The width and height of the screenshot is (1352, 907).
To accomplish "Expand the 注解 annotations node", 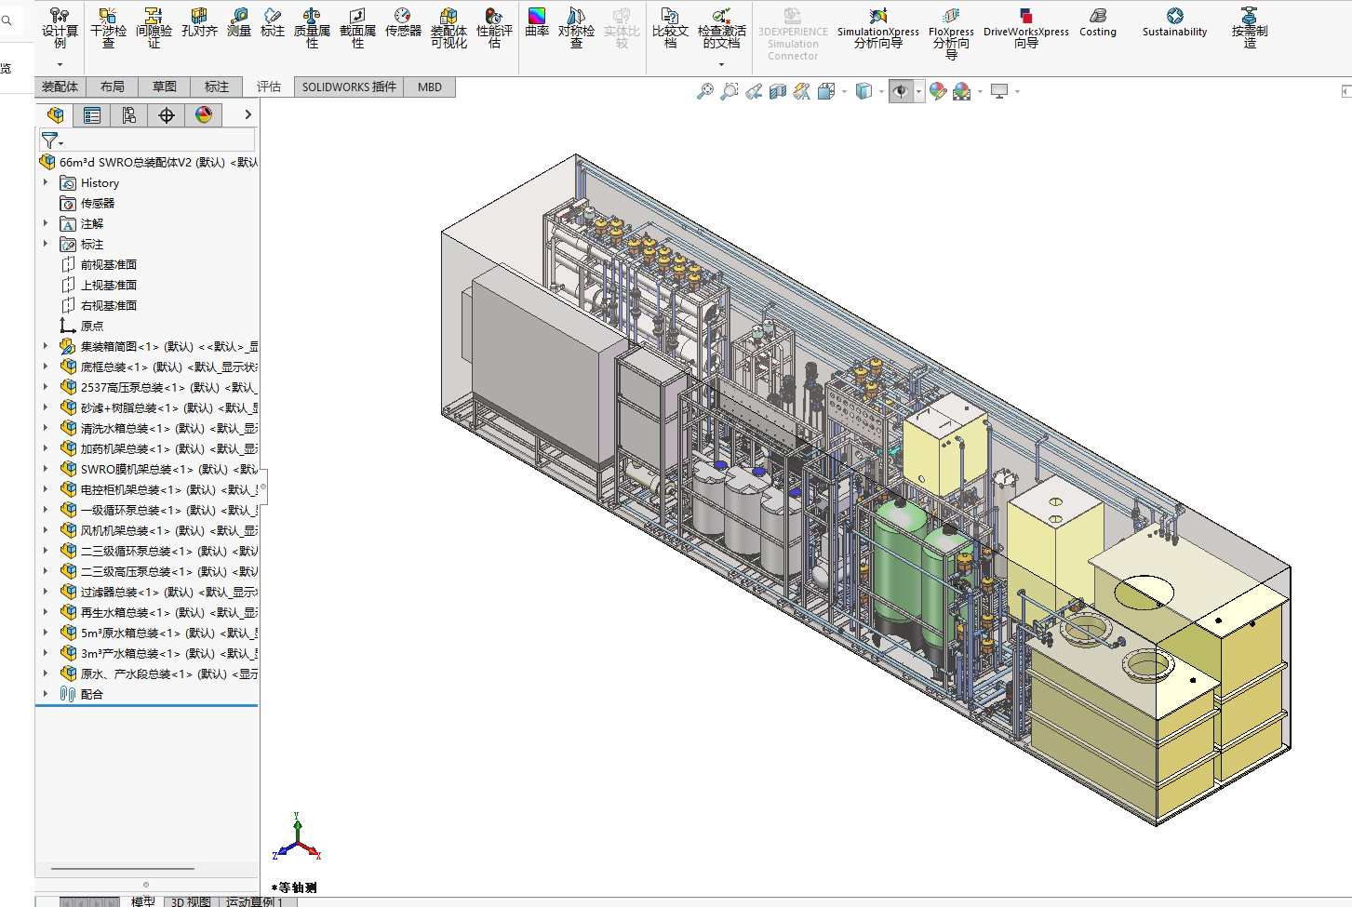I will 46,223.
